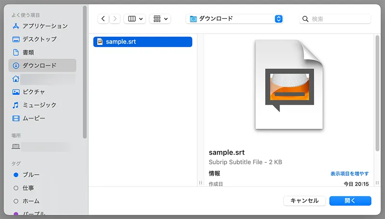Click 表示項目を増やす (show more) link
Viewport: 385px width, 219px height.
(349, 174)
